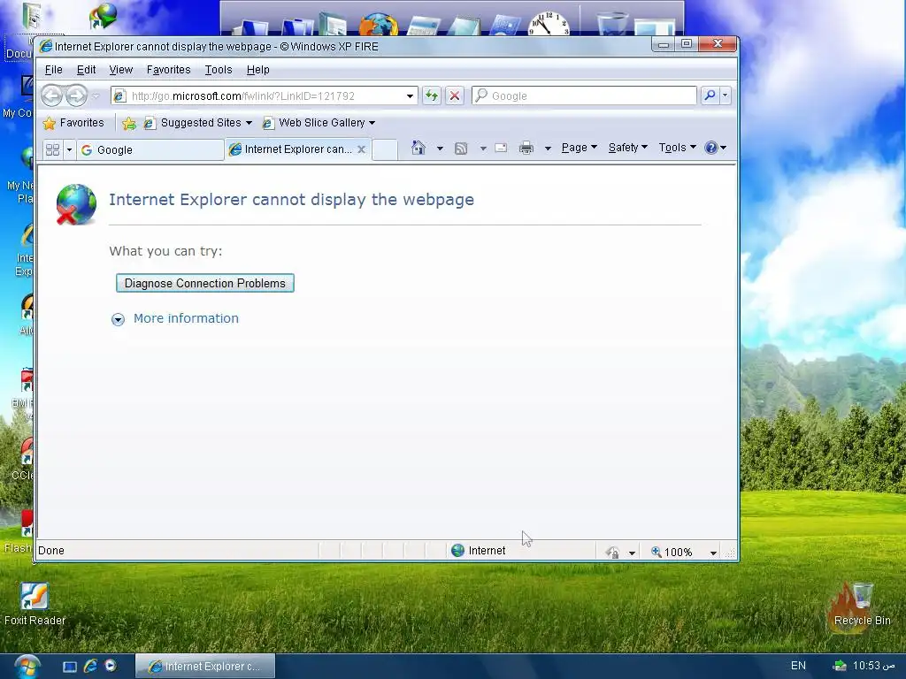Open the Help question mark icon

coord(710,148)
